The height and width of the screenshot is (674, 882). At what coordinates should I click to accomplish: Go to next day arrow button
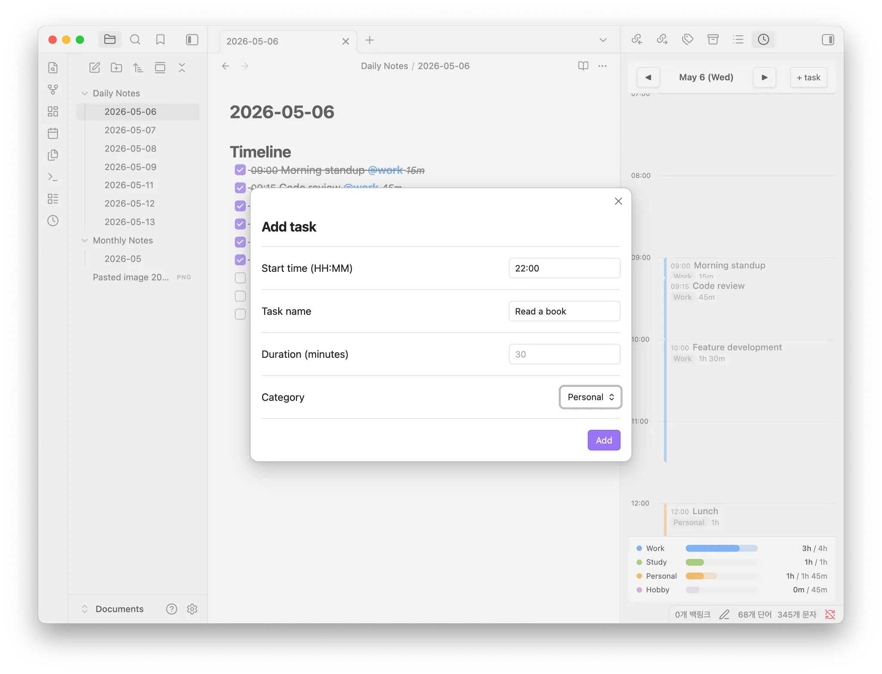(764, 78)
